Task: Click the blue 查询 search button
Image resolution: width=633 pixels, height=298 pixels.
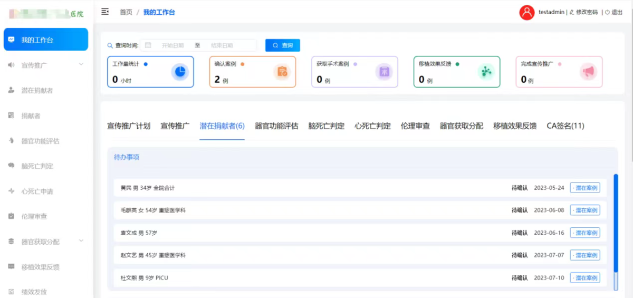Action: [283, 45]
